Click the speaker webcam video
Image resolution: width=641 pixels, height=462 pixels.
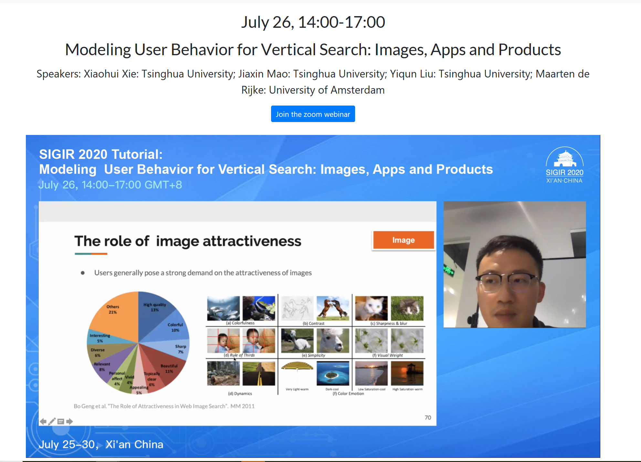click(514, 264)
